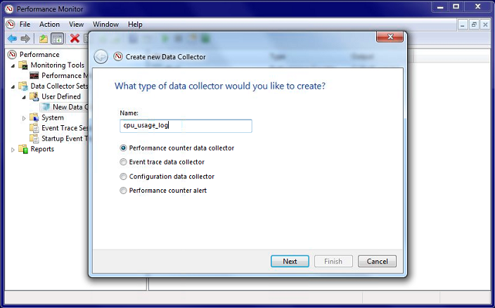Click the Monitoring Tools folder icon
The width and height of the screenshot is (495, 308).
[x=23, y=65]
